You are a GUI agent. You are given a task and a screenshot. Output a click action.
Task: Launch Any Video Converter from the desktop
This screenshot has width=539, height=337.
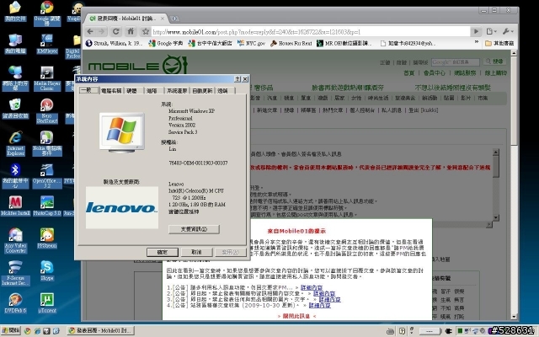[15, 240]
